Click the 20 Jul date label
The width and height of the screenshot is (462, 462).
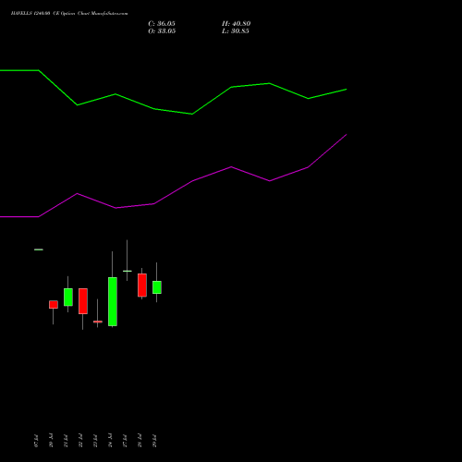[x=51, y=441]
